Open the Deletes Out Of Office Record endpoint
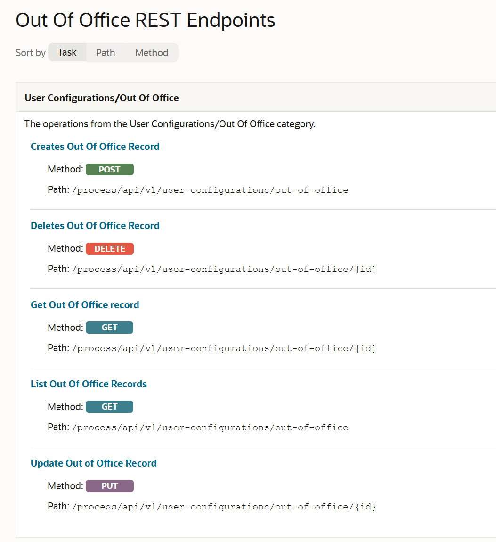The width and height of the screenshot is (496, 542). pos(95,226)
